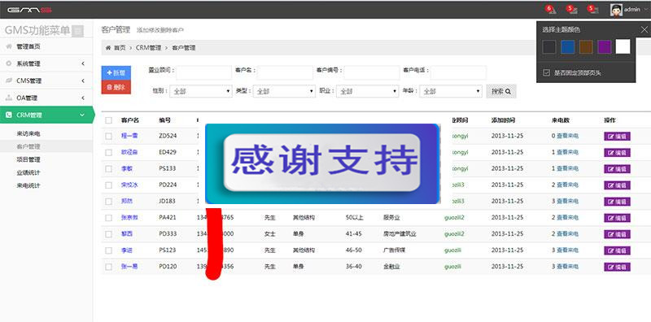Check the checkbox for row PS133
Image resolution: width=651 pixels, height=322 pixels.
pos(108,169)
